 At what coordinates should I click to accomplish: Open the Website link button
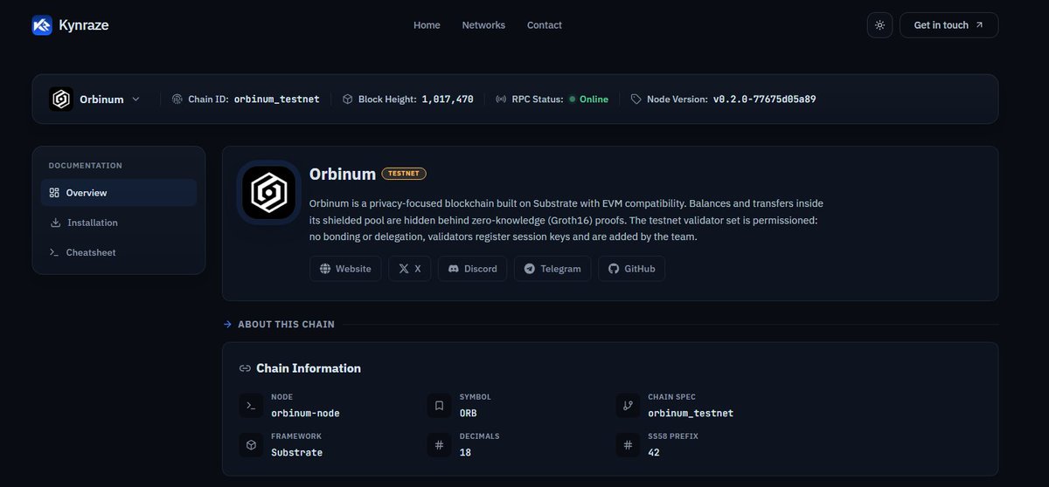click(345, 269)
